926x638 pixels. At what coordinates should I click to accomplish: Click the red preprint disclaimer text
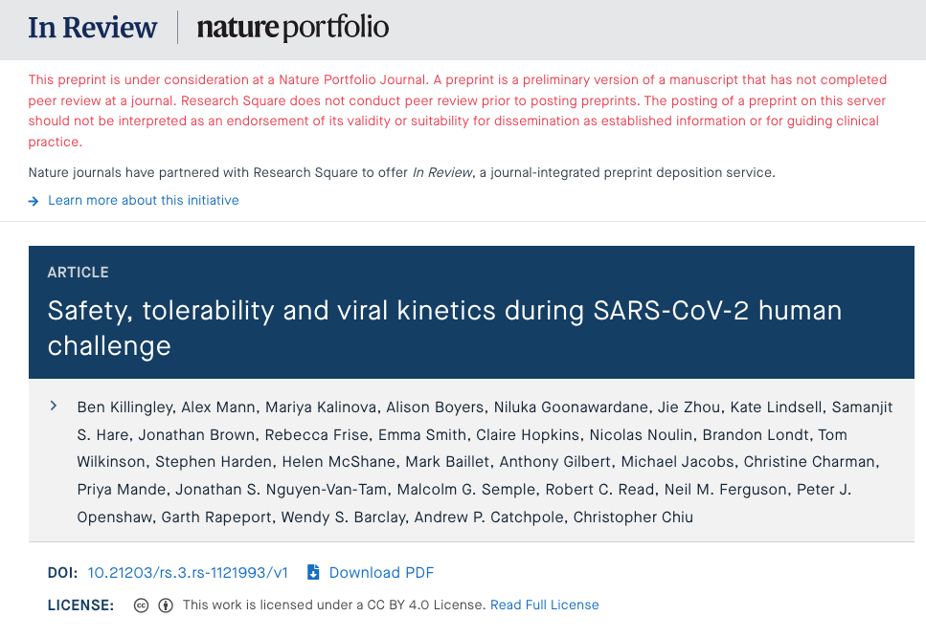[x=458, y=111]
